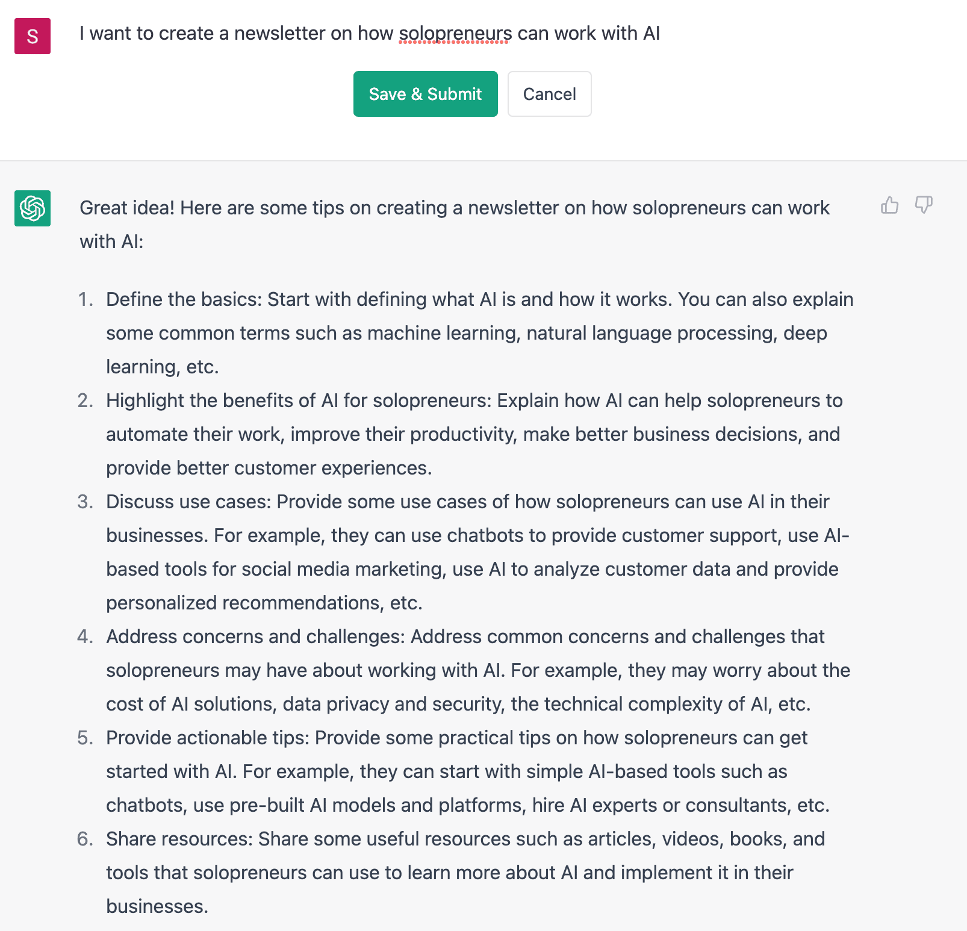Select the "Discuss use cases" list item
967x931 pixels.
(x=477, y=552)
